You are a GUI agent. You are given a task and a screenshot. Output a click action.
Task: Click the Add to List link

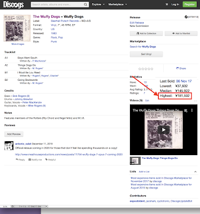[x=144, y=172]
